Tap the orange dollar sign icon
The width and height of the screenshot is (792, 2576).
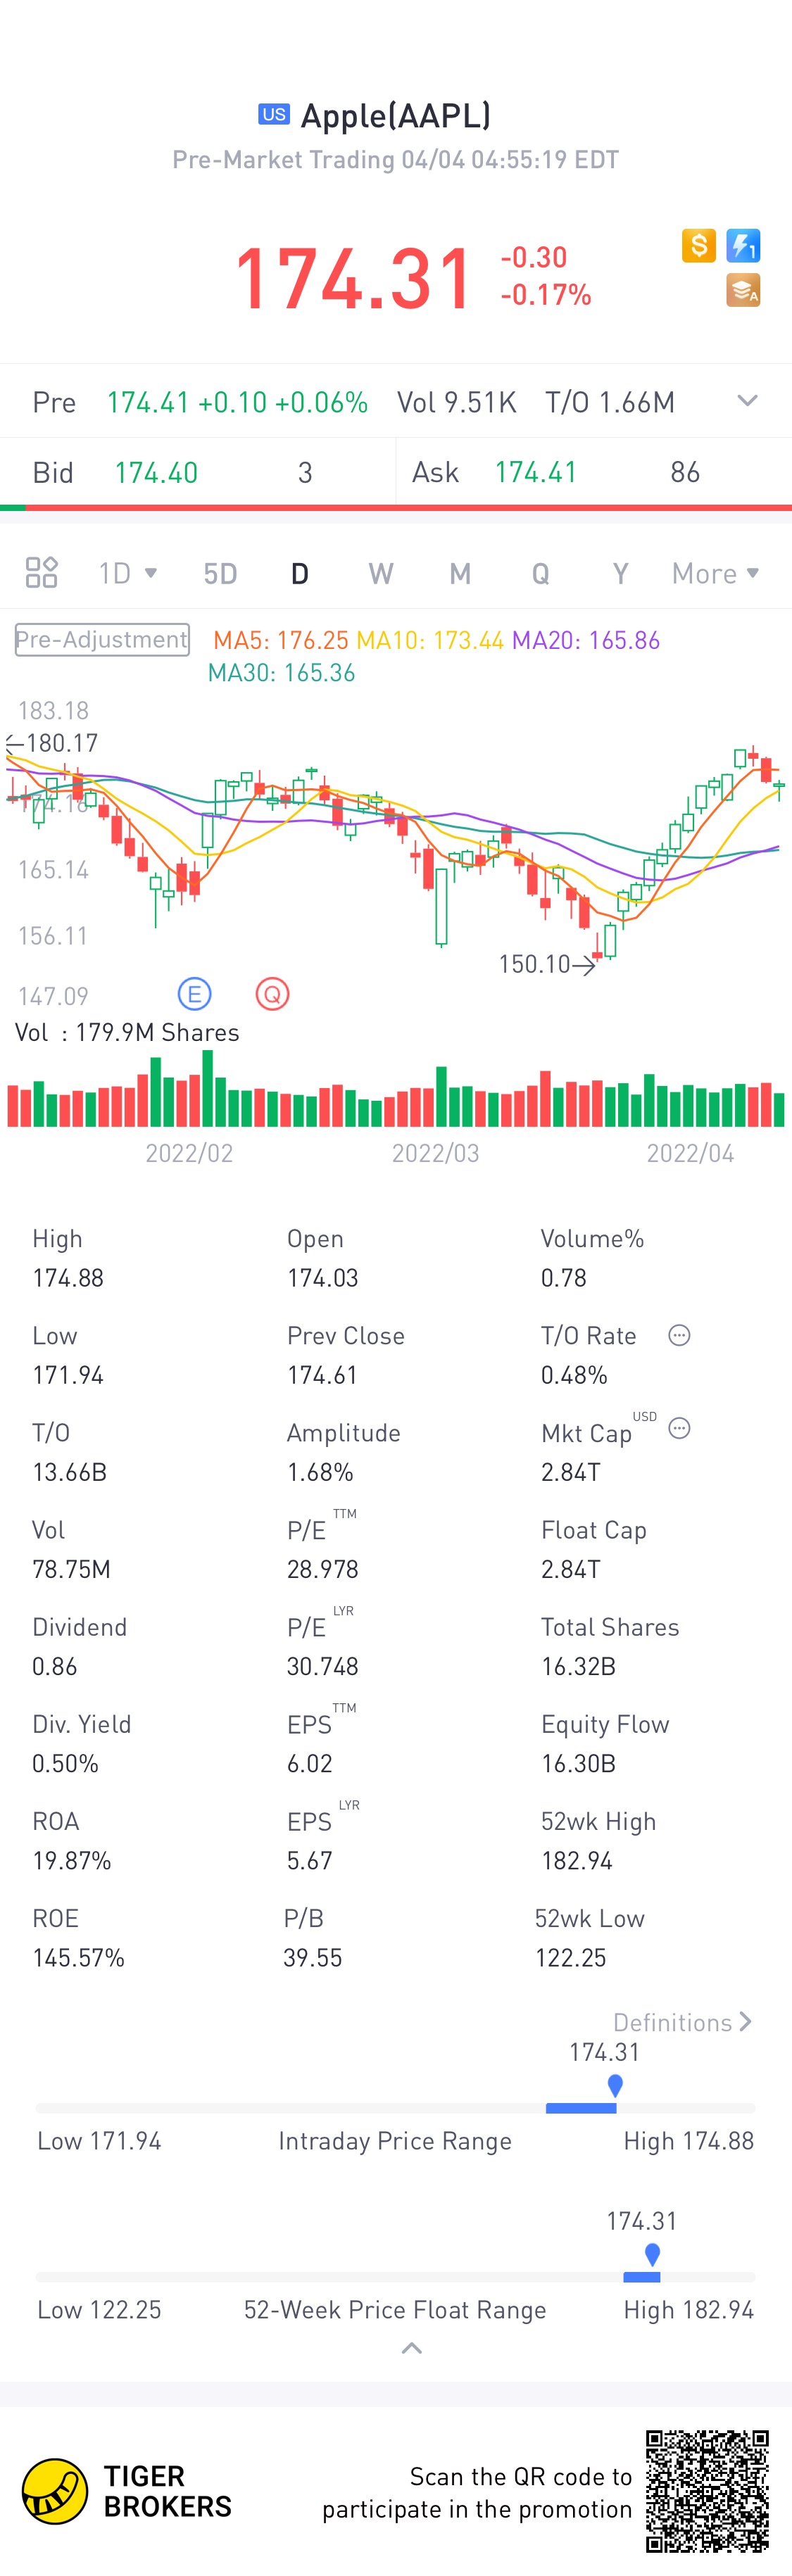698,245
